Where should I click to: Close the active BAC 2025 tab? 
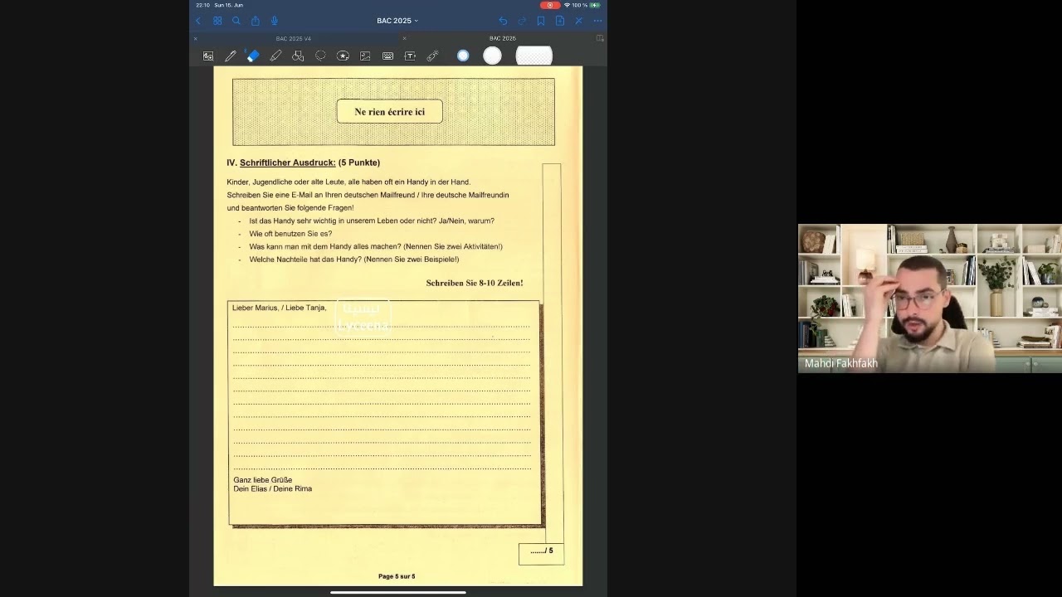404,38
